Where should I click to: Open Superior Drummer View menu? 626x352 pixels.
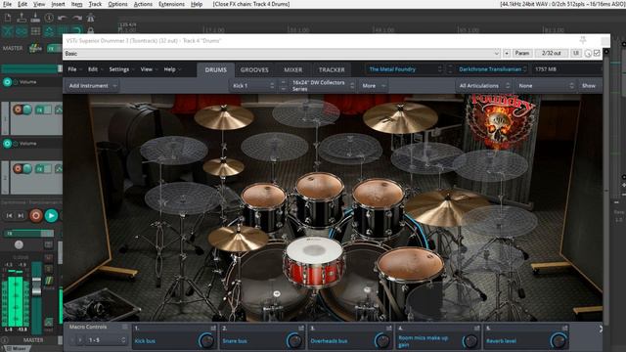point(149,69)
